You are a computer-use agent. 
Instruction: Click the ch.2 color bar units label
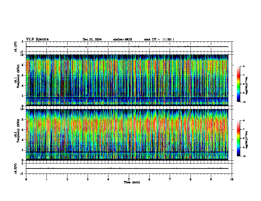pyautogui.click(x=247, y=140)
